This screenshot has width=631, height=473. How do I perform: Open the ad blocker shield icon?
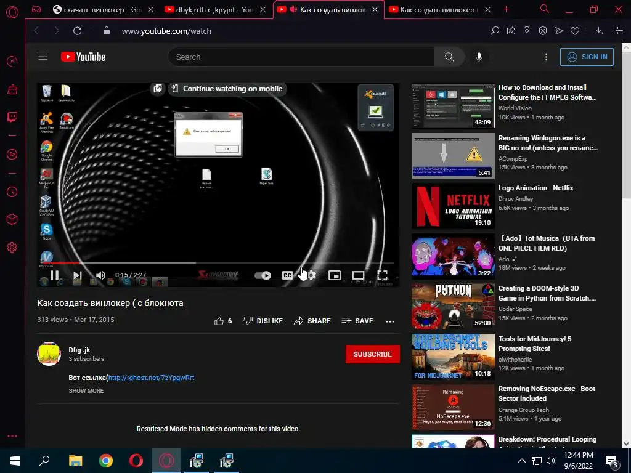pos(543,31)
